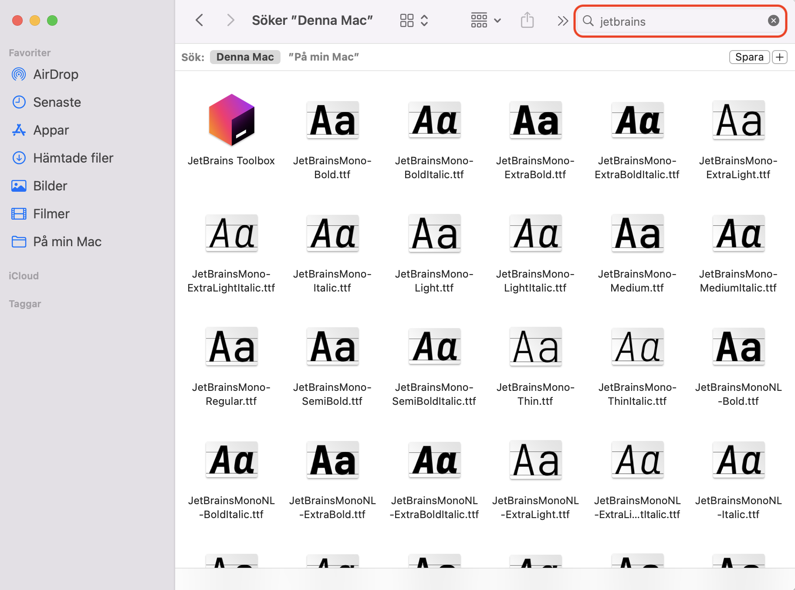This screenshot has height=590, width=795.
Task: Select JetBrainsMono-Bold.ttf font file
Action: (332, 120)
